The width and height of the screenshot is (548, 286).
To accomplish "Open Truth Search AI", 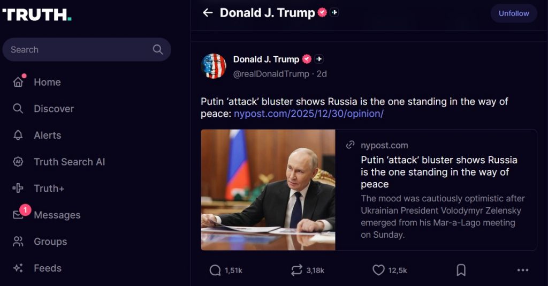I will click(69, 162).
